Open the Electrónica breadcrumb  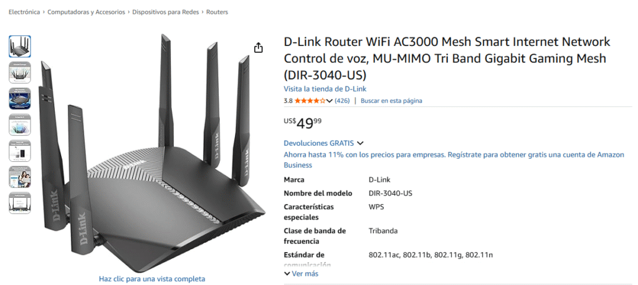tap(24, 12)
